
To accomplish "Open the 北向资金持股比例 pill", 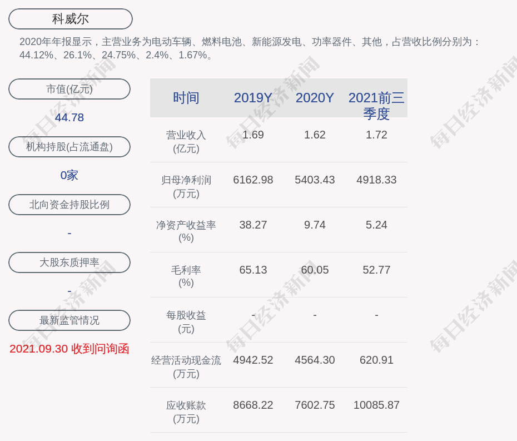I will [69, 205].
